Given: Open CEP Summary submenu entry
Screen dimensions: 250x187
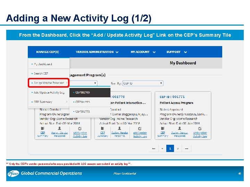Looking at the screenshot, I should [49, 102].
